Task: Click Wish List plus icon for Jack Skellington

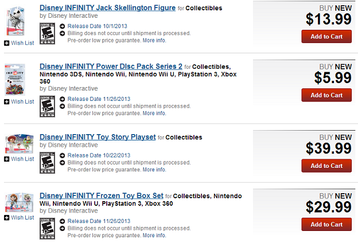Action: click(7, 43)
